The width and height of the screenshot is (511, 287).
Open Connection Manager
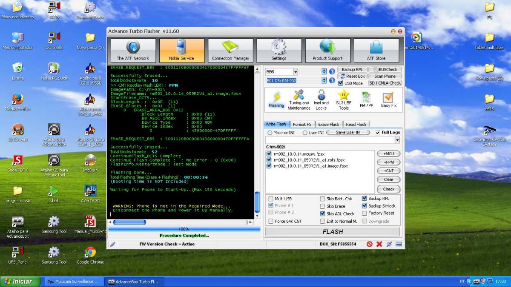point(230,51)
